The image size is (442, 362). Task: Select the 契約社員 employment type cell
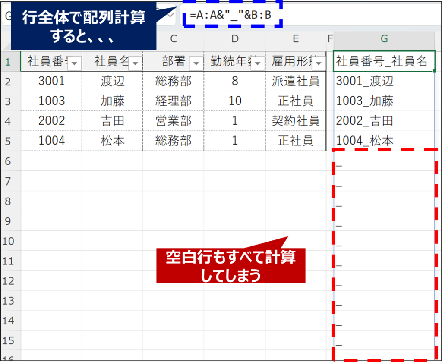point(296,121)
